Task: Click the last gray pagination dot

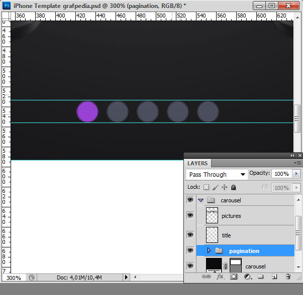Action: coord(208,112)
